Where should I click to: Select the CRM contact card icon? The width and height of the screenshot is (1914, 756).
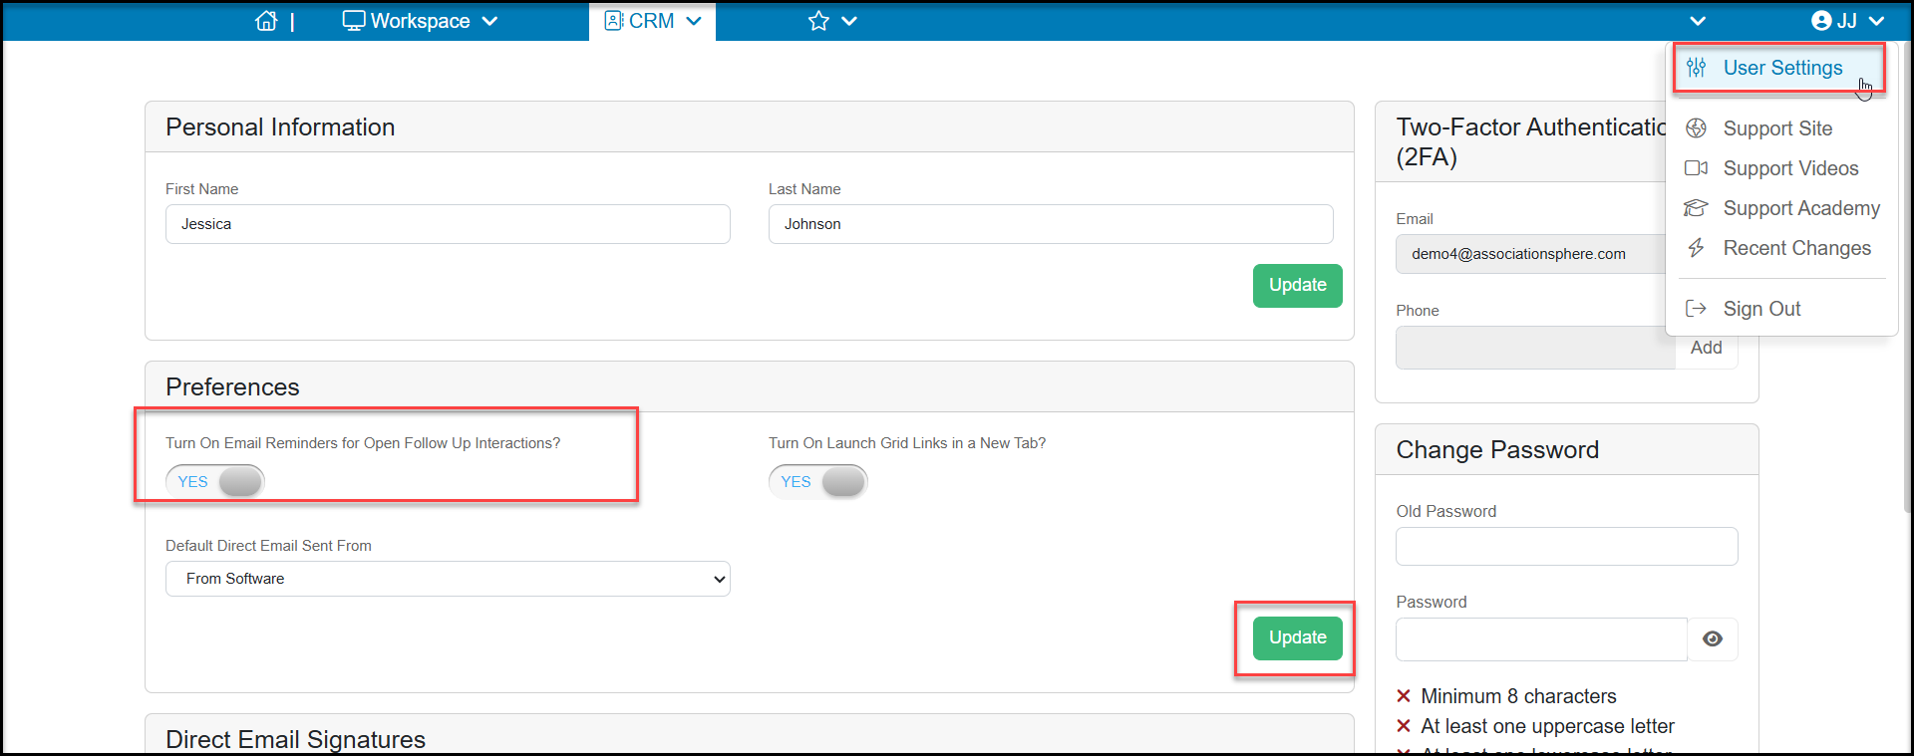point(614,21)
